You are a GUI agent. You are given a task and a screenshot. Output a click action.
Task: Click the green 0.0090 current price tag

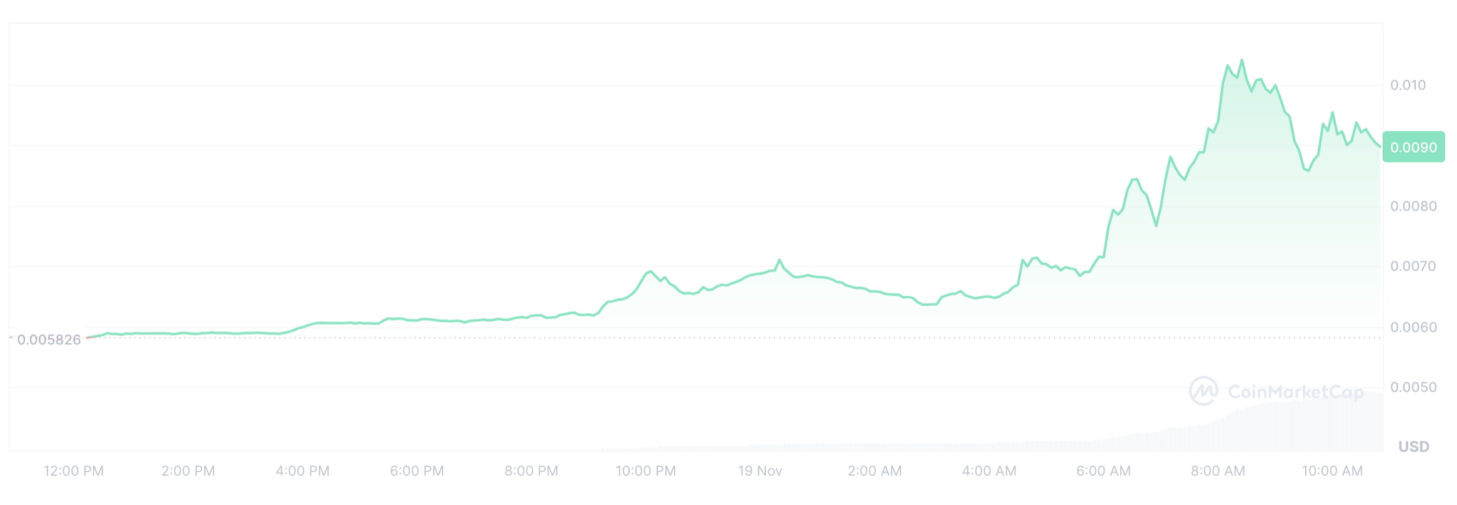tap(1413, 147)
